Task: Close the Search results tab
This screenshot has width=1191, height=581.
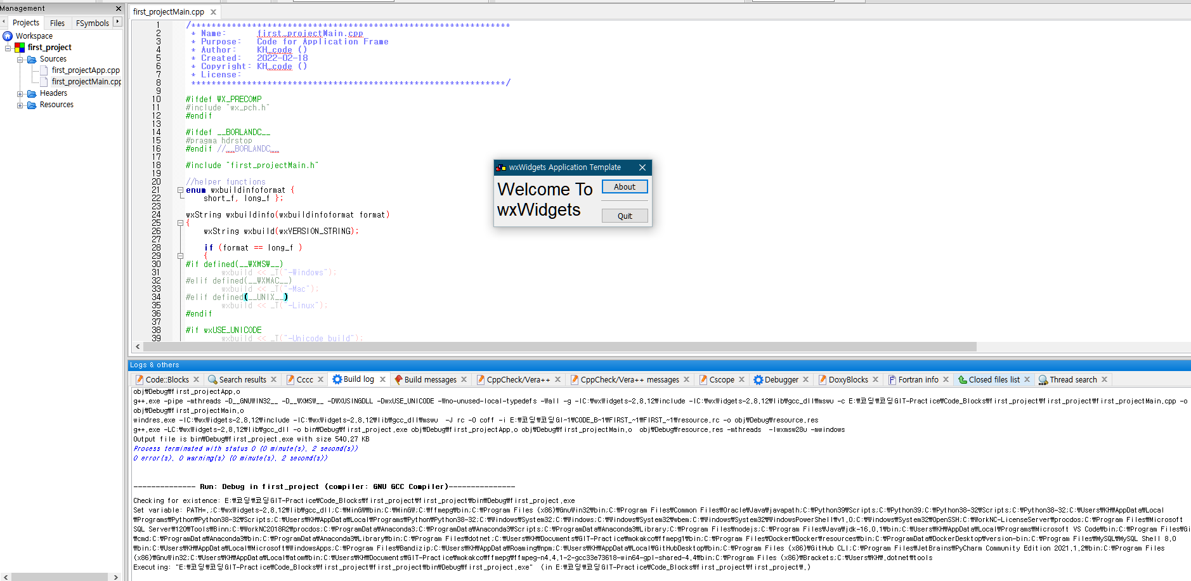Action: [274, 379]
